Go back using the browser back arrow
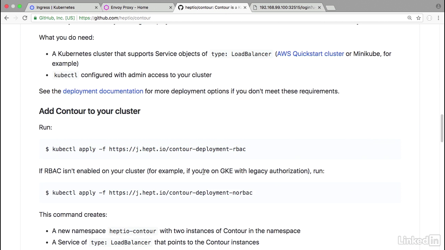Viewport: 445px width, 250px height. click(7, 18)
